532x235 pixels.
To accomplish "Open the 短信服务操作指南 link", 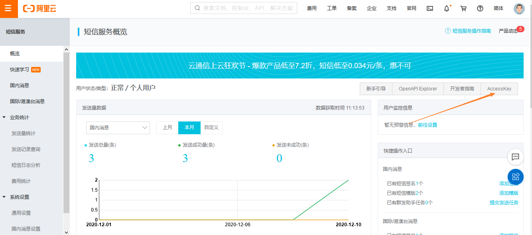I will [472, 31].
